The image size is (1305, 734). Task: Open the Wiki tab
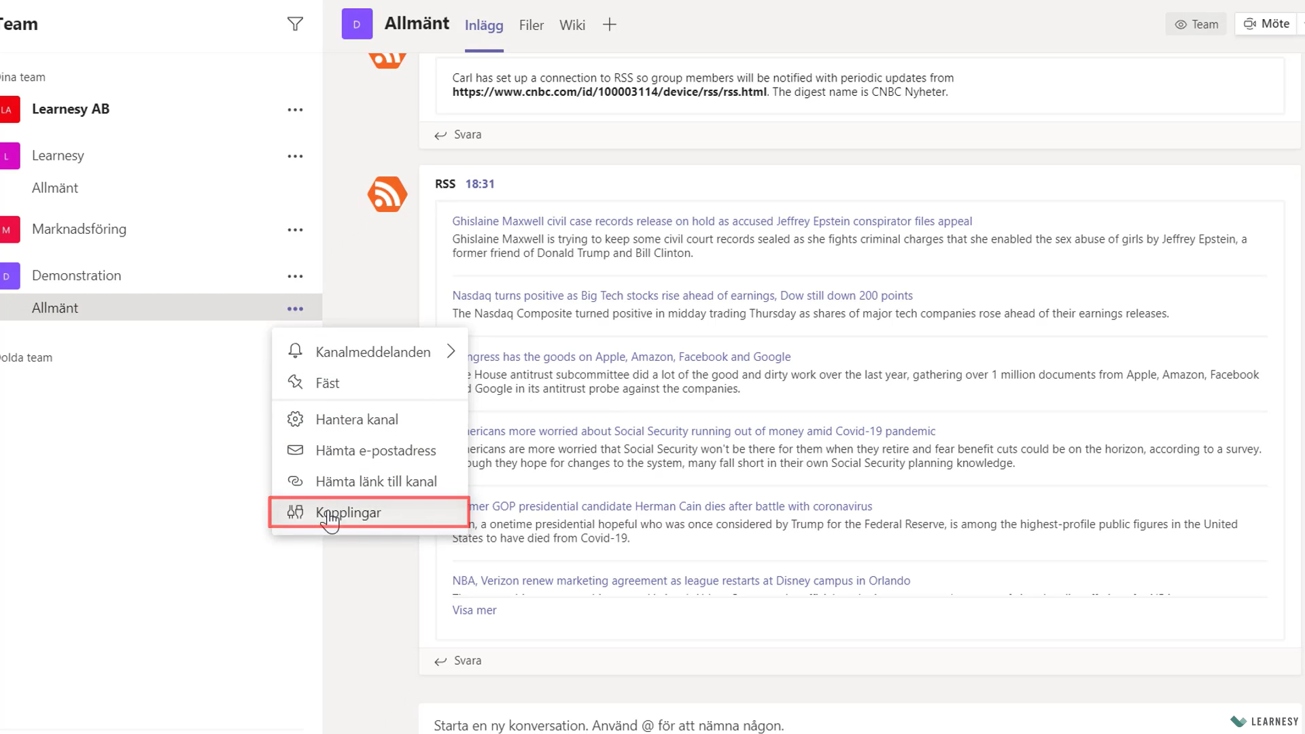572,25
